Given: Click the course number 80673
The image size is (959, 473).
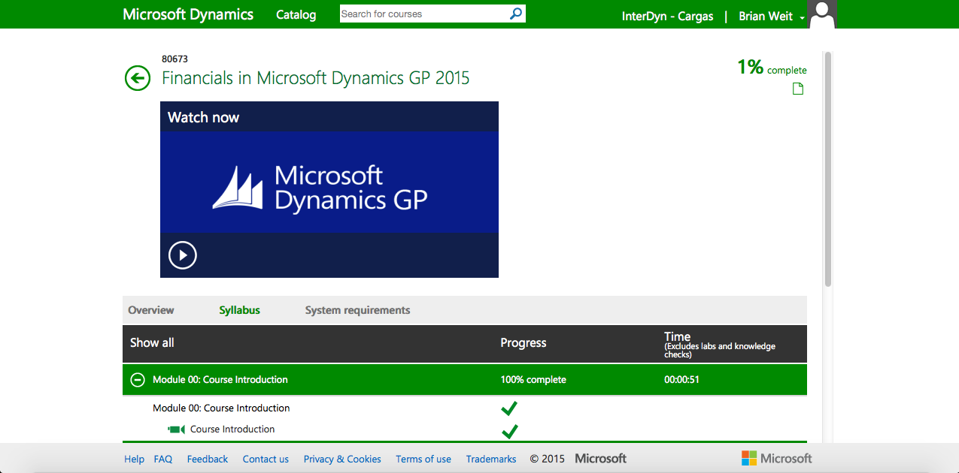Looking at the screenshot, I should (x=175, y=59).
